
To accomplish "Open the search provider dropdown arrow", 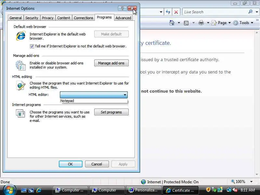I will pos(257,12).
